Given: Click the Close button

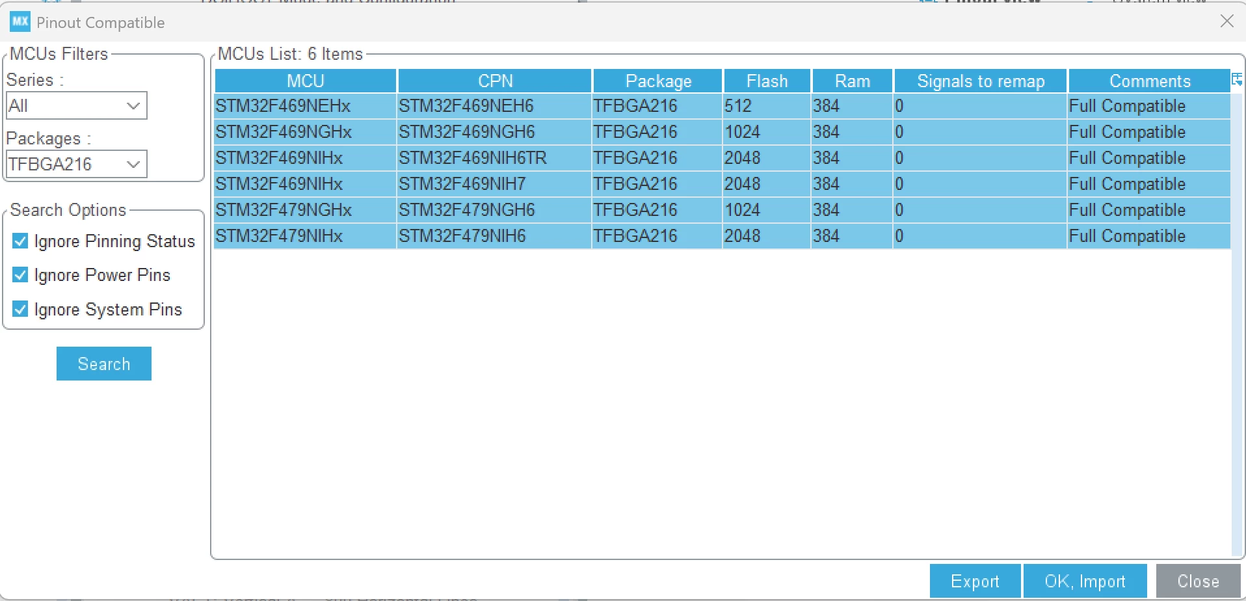Looking at the screenshot, I should click(x=1198, y=581).
